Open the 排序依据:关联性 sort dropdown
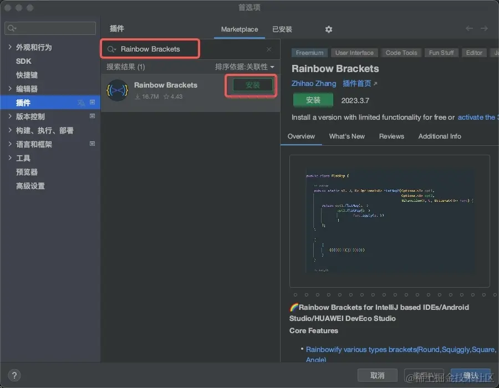499x388 pixels. (x=245, y=67)
